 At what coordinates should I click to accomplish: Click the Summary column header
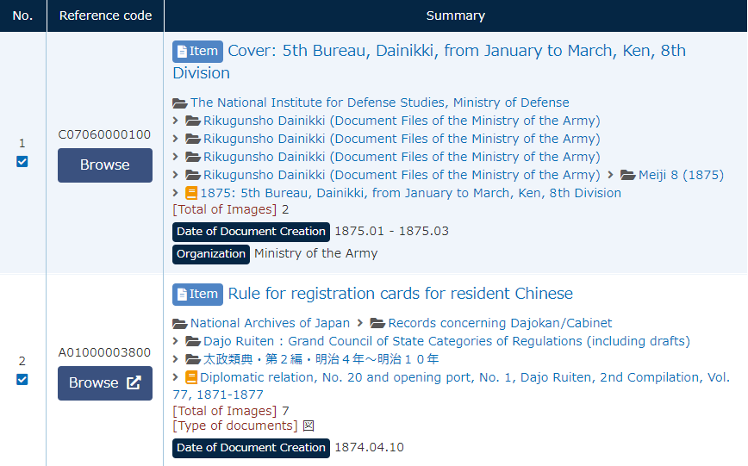[x=455, y=16]
